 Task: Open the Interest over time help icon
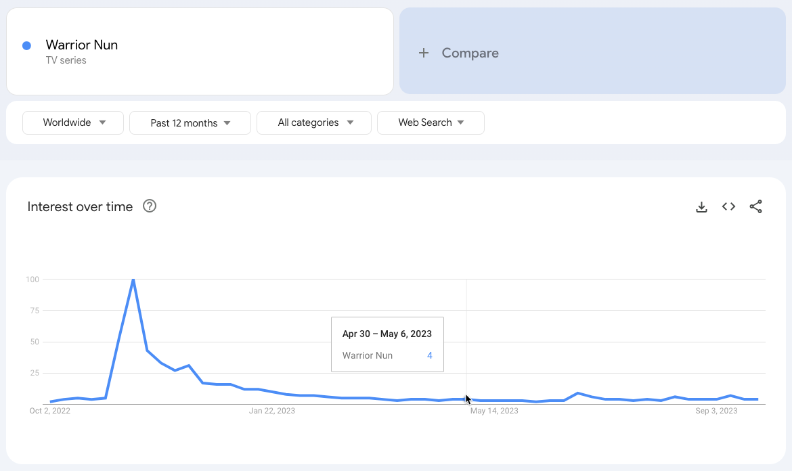click(x=150, y=206)
